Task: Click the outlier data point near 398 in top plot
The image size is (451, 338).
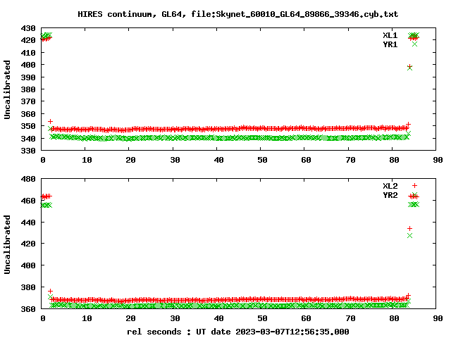Action: tap(409, 68)
